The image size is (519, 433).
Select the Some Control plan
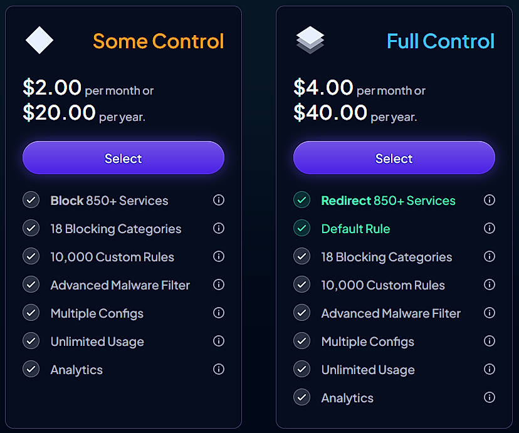pyautogui.click(x=123, y=158)
